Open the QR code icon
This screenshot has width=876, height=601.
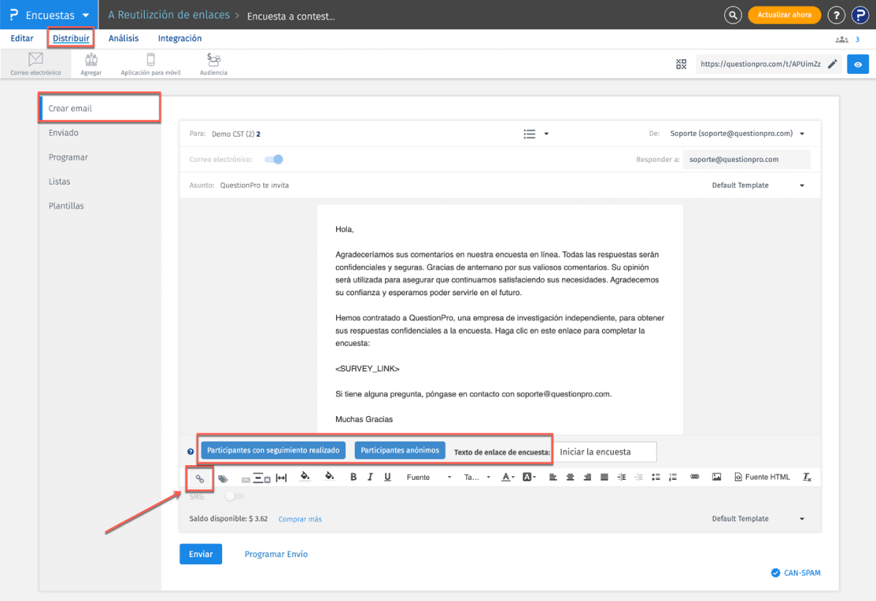(681, 64)
